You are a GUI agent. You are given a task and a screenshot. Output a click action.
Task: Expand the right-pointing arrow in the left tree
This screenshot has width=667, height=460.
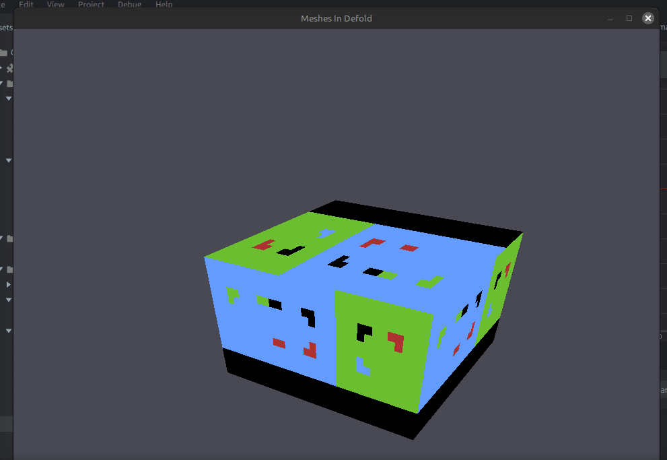click(9, 285)
